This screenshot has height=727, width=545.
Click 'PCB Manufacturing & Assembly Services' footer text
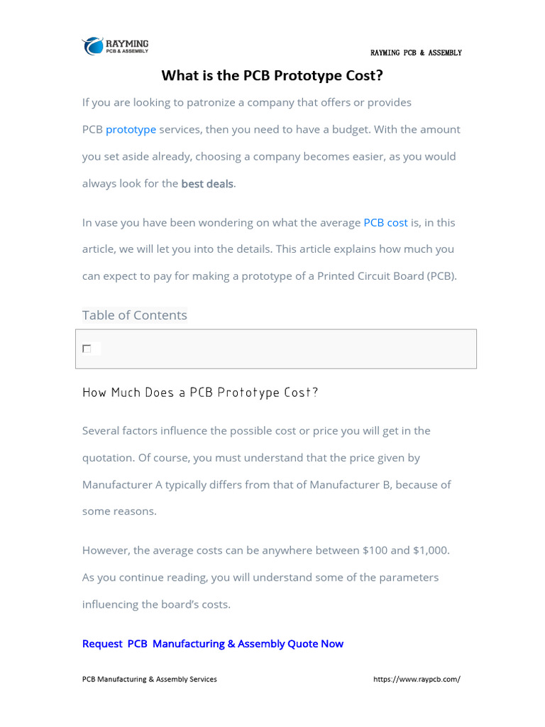pyautogui.click(x=150, y=679)
